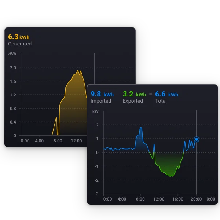Click the blue import peak near 8:00
Image resolution: width=220 pixels, height=220 pixels.
pyautogui.click(x=141, y=128)
